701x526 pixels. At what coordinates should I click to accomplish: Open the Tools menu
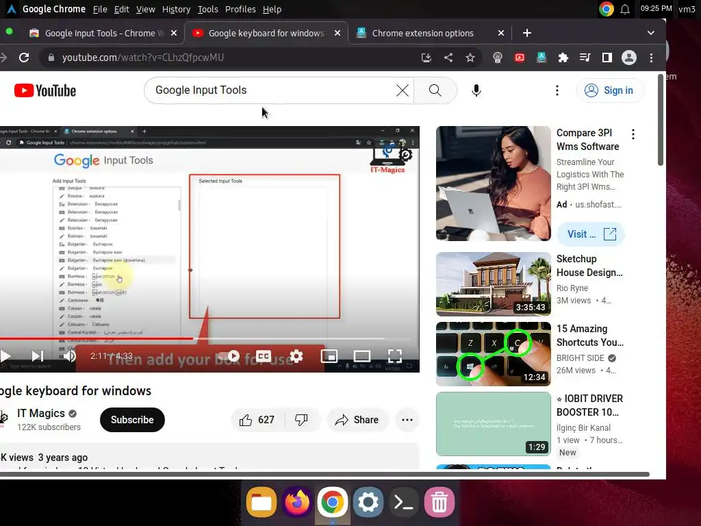tap(208, 10)
